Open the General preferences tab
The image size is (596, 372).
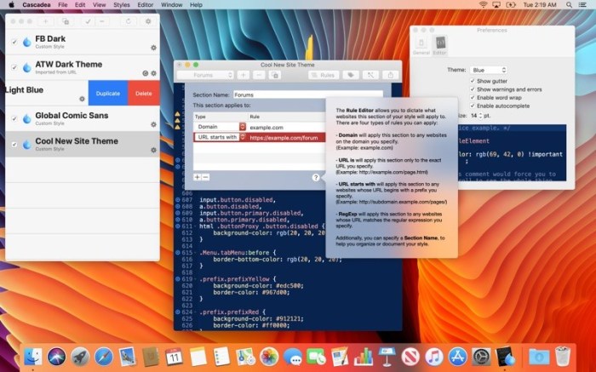click(x=421, y=45)
